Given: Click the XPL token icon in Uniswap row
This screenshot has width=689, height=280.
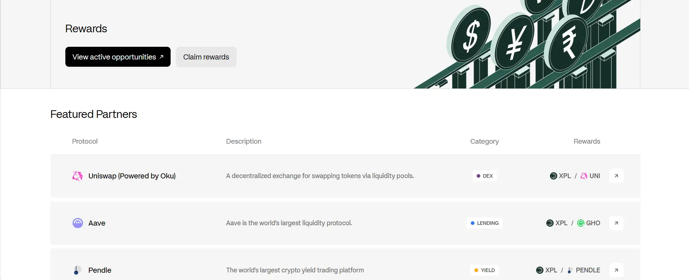Looking at the screenshot, I should coord(554,176).
